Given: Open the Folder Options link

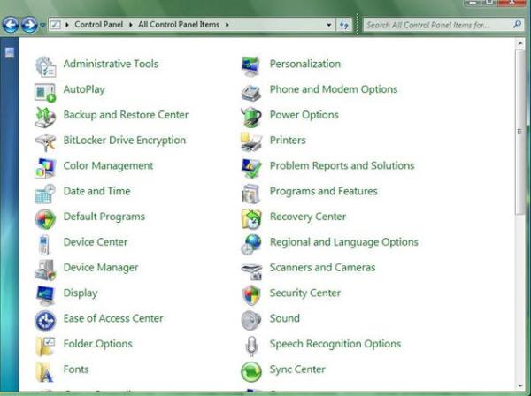Looking at the screenshot, I should pyautogui.click(x=98, y=344).
